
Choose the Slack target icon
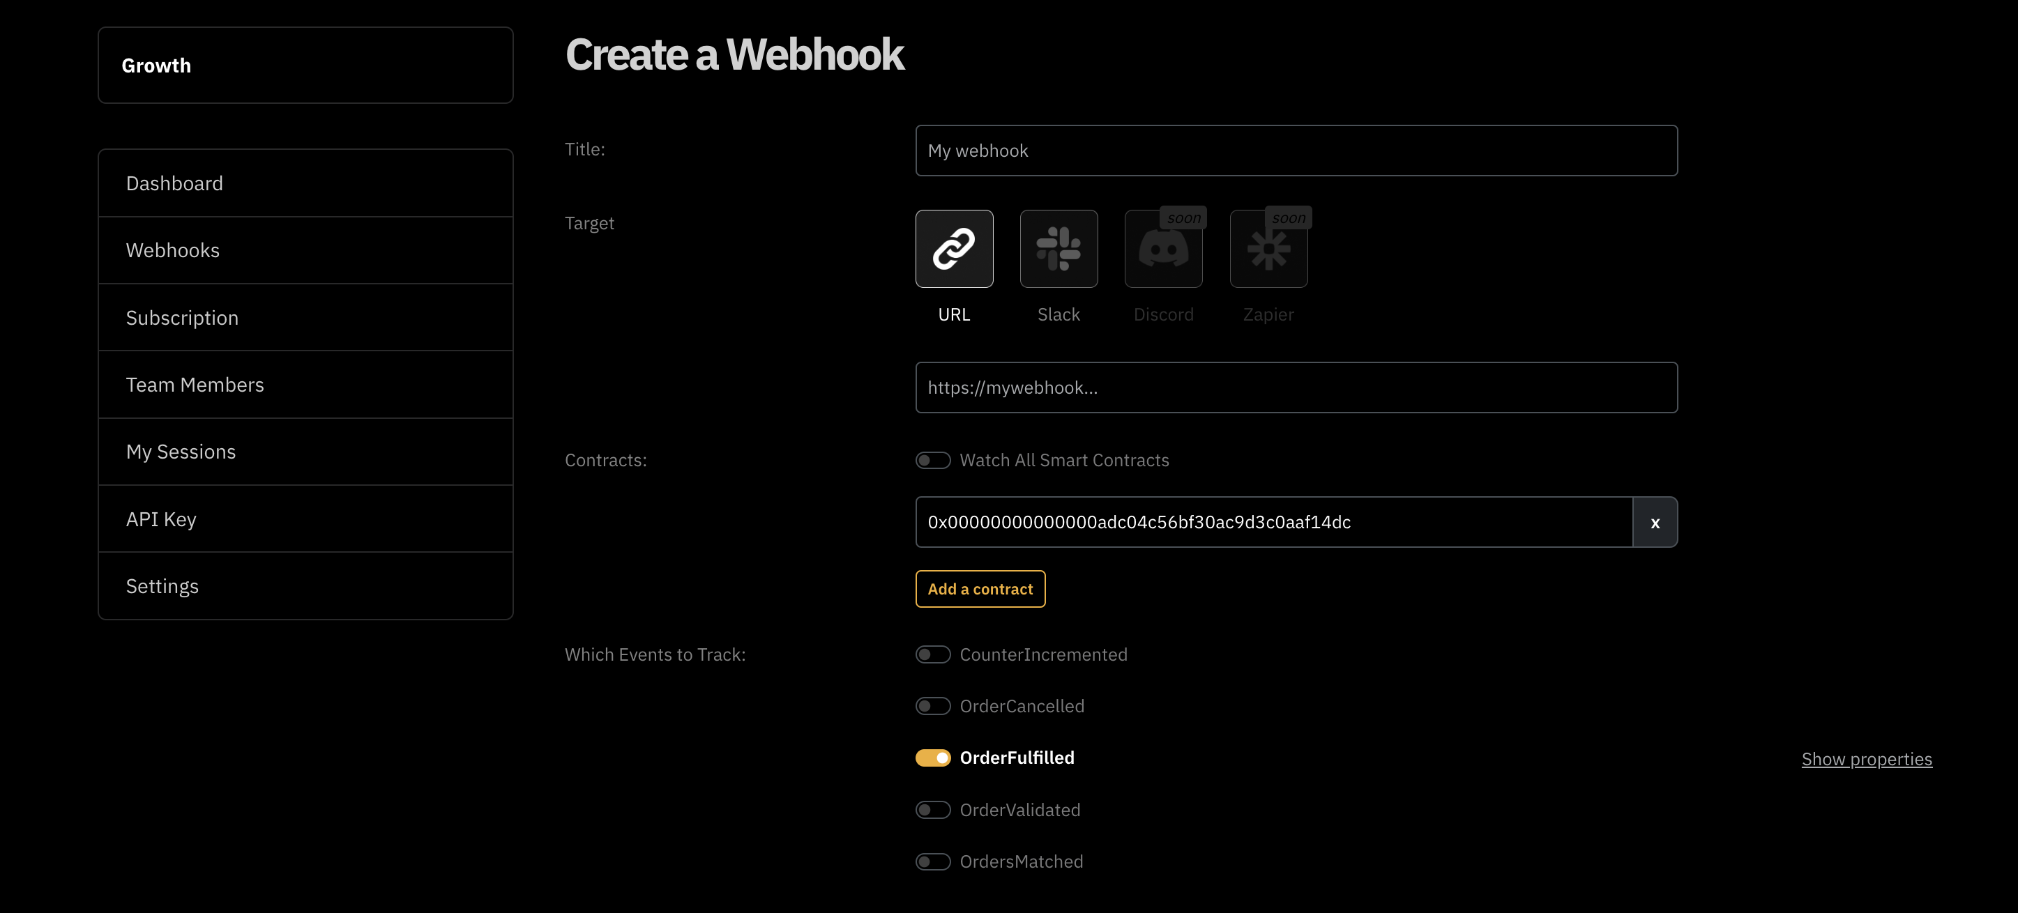[1059, 249]
